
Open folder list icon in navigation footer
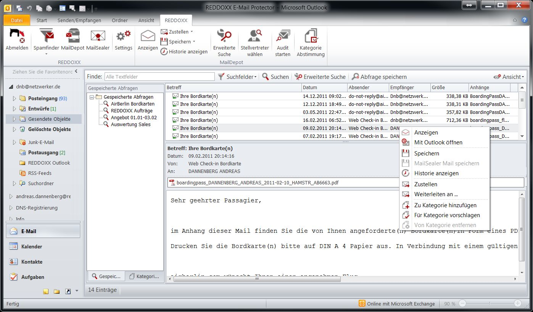click(57, 291)
